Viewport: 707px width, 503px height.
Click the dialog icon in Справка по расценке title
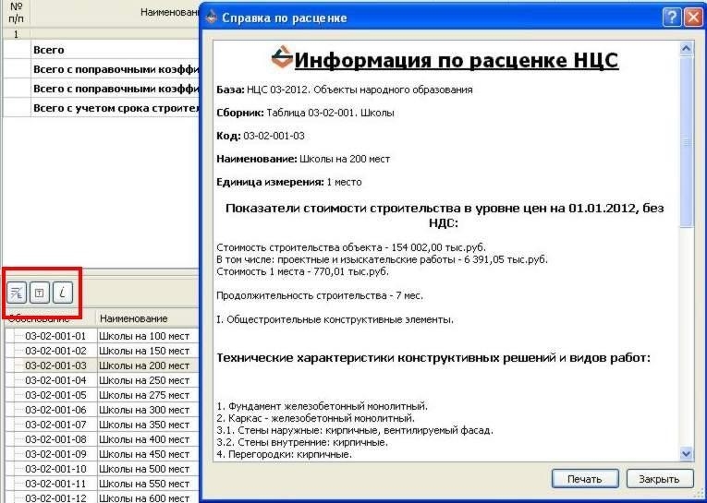pos(213,17)
